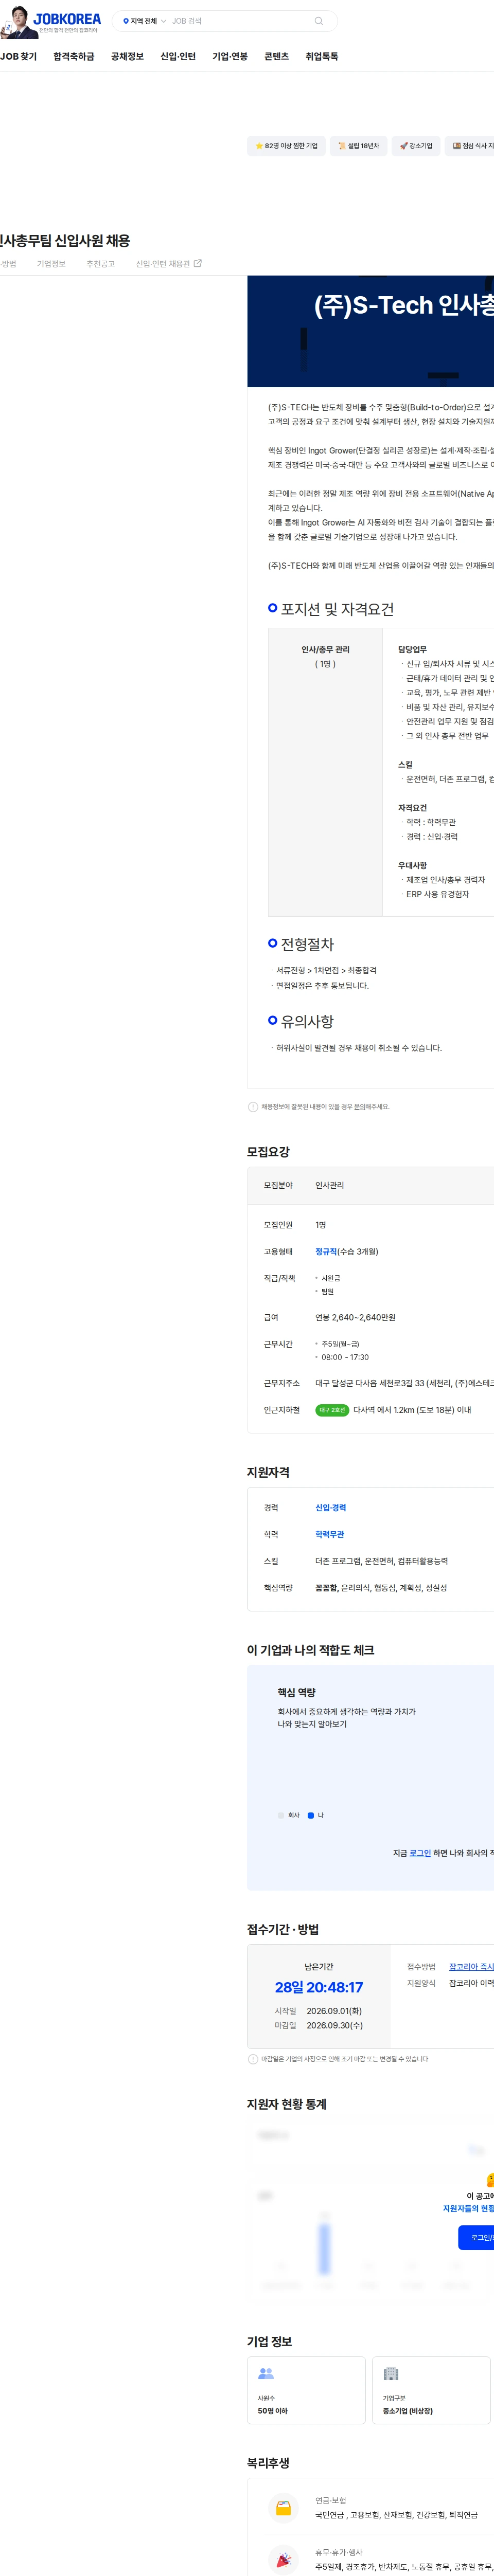This screenshot has height=2576, width=494.
Task: Open the JOB 찾기 menu
Action: (x=18, y=57)
